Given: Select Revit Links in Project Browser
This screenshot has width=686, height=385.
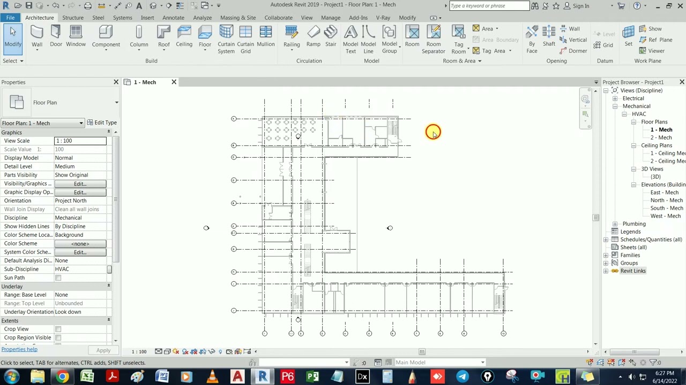Looking at the screenshot, I should pyautogui.click(x=633, y=271).
